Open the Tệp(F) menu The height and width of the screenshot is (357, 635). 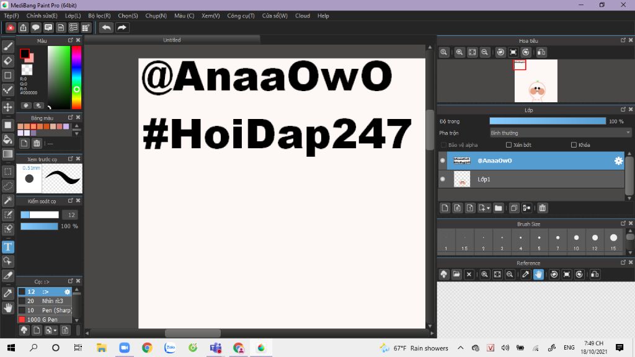pos(11,15)
